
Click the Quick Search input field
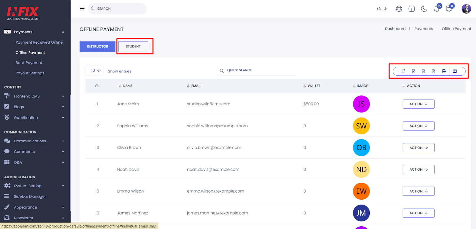256,71
